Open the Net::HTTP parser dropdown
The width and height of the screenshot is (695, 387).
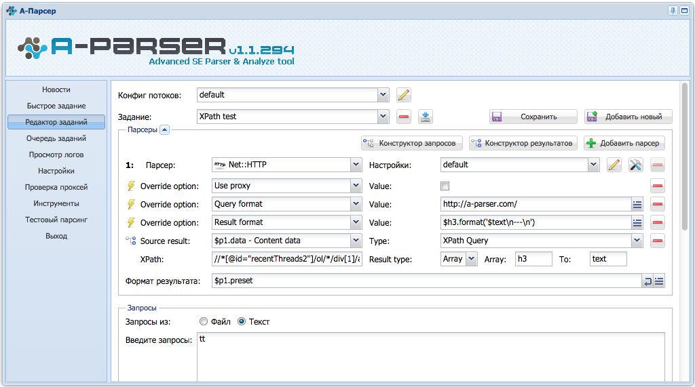point(356,165)
